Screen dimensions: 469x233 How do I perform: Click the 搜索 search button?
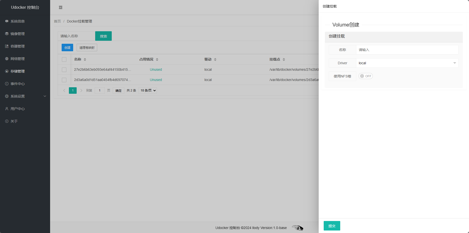pyautogui.click(x=103, y=36)
